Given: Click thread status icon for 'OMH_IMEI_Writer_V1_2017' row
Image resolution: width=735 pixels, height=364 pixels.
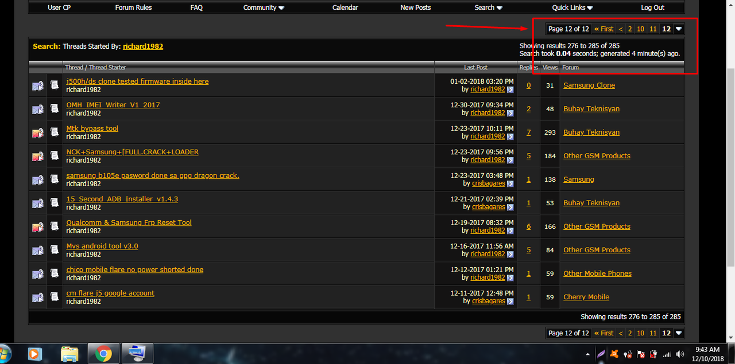Looking at the screenshot, I should pos(38,109).
